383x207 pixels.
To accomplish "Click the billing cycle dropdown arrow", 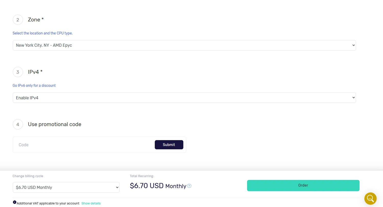I will 117,187.
